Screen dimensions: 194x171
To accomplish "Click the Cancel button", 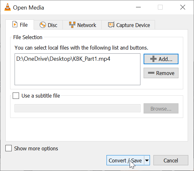I will point(171,160).
